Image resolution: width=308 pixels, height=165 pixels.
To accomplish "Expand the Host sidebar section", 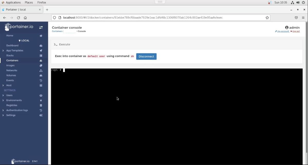I will 3,85.
